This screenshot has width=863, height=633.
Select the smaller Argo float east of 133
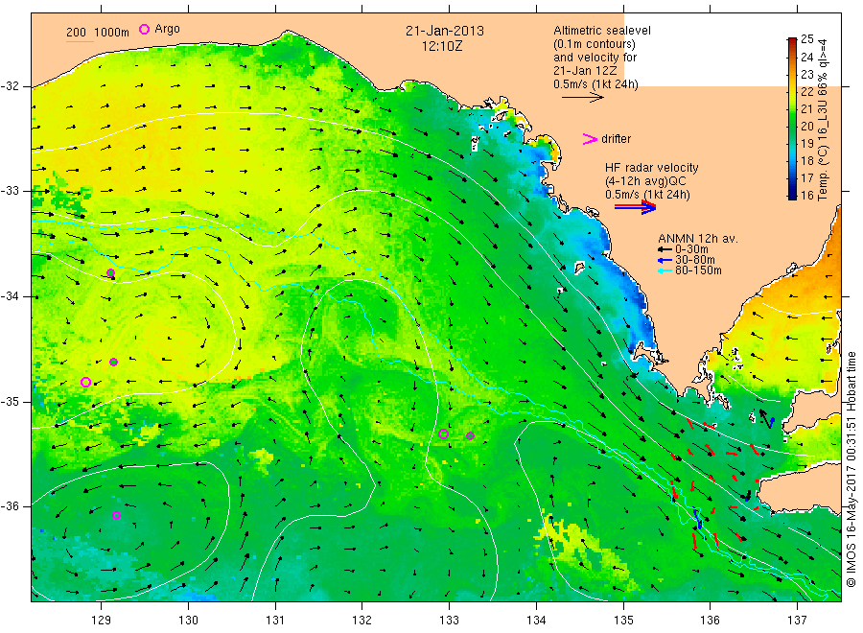[x=470, y=436]
